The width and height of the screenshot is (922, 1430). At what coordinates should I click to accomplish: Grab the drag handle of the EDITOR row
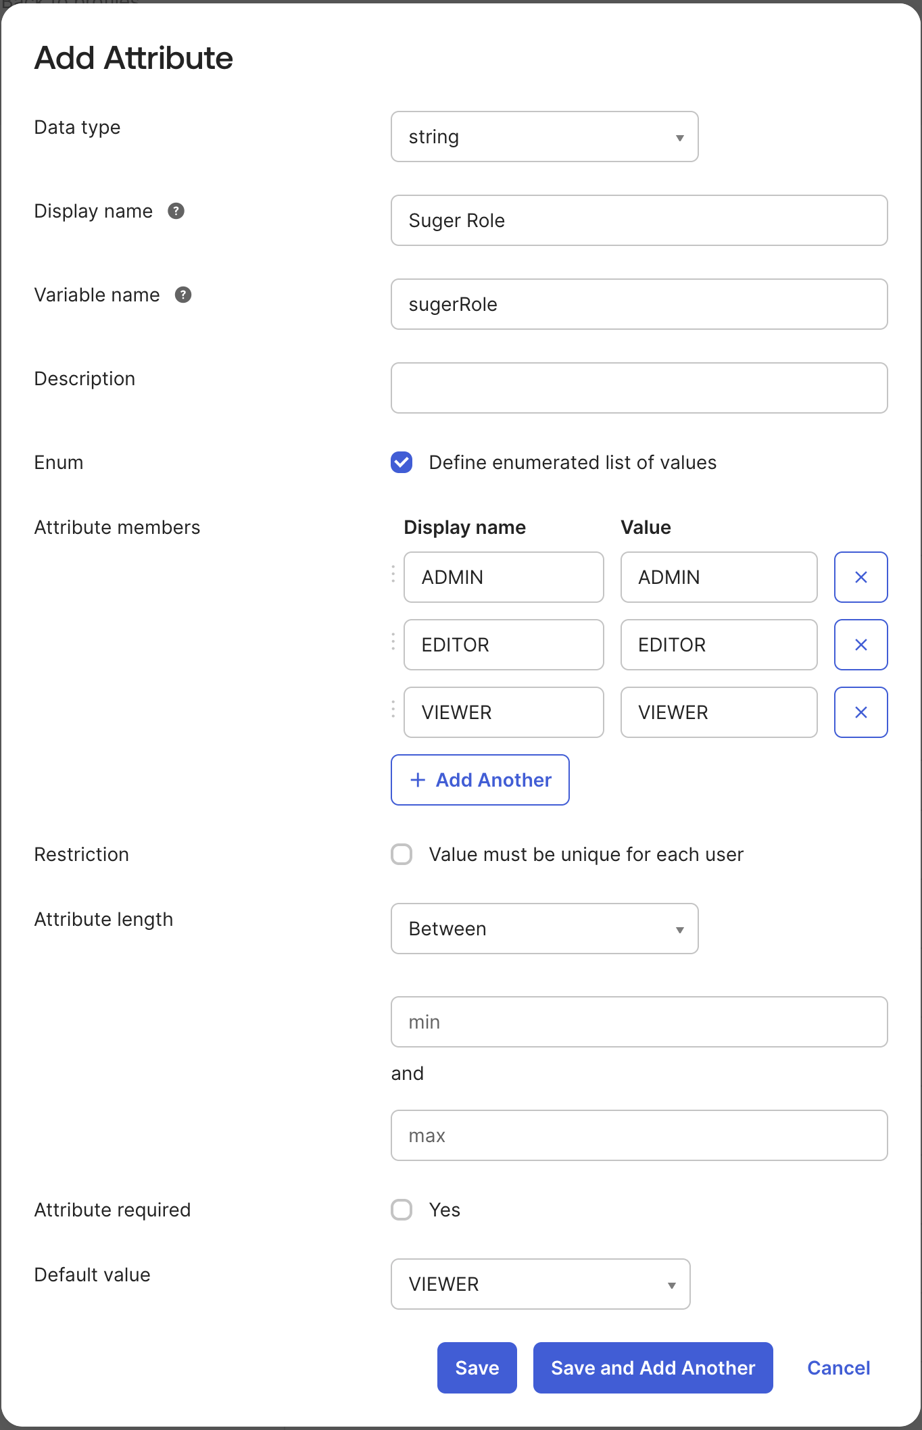coord(393,642)
